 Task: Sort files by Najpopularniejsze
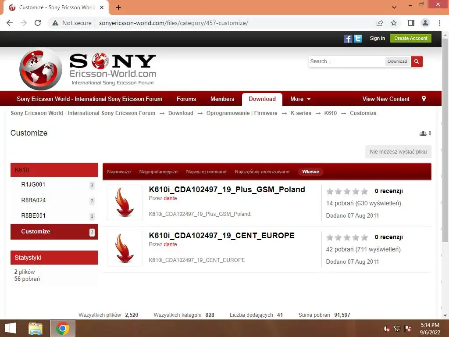(x=158, y=172)
